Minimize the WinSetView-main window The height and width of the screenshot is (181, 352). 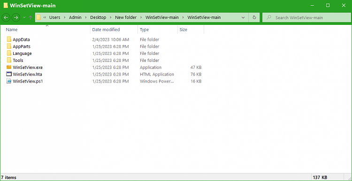(312, 6)
